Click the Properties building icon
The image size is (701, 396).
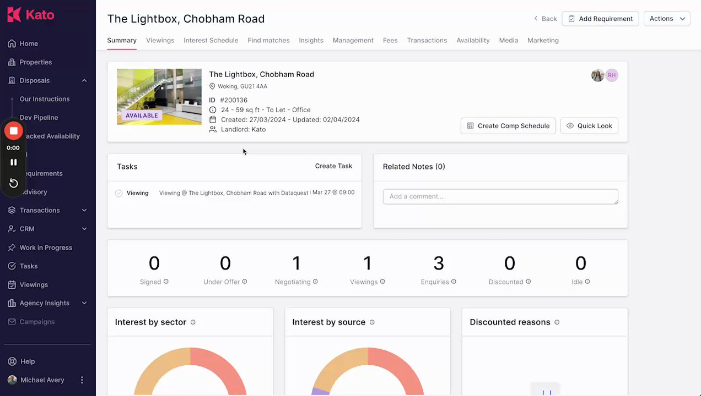12,62
